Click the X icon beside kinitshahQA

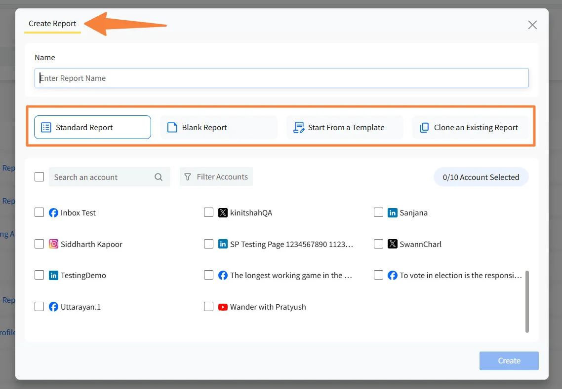click(x=223, y=212)
